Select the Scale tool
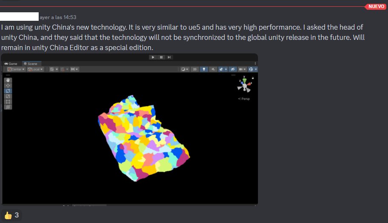388x223 pixels. click(x=8, y=96)
